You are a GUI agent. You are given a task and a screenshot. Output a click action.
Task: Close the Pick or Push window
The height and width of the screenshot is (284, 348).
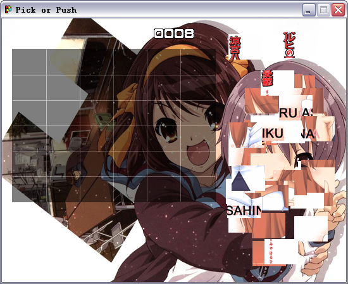338,10
